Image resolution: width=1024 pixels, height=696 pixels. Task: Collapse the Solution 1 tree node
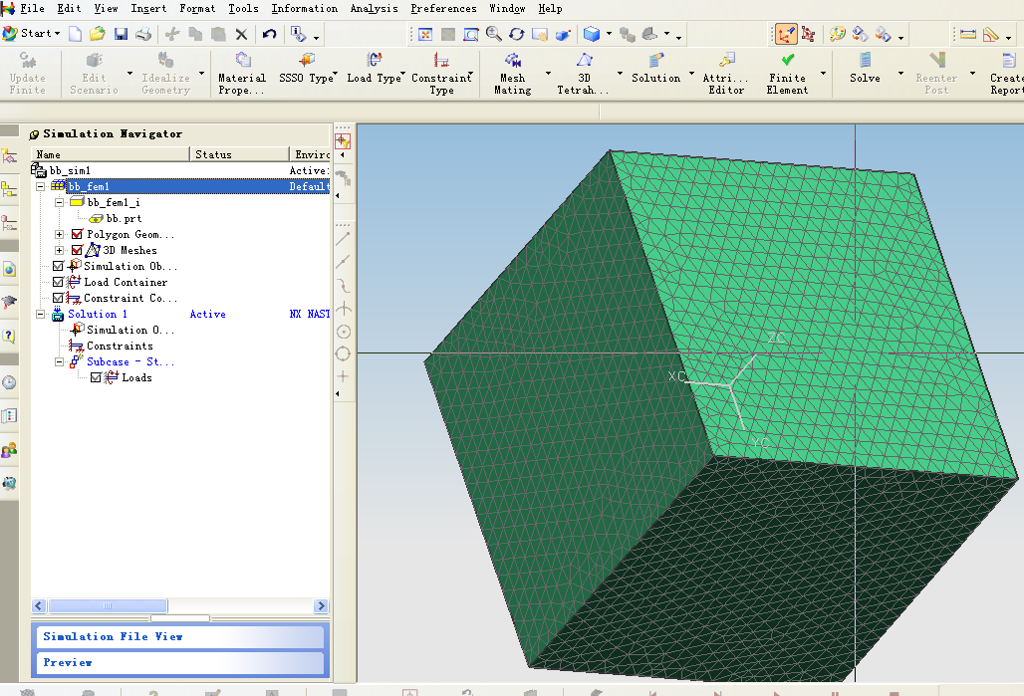coord(41,314)
